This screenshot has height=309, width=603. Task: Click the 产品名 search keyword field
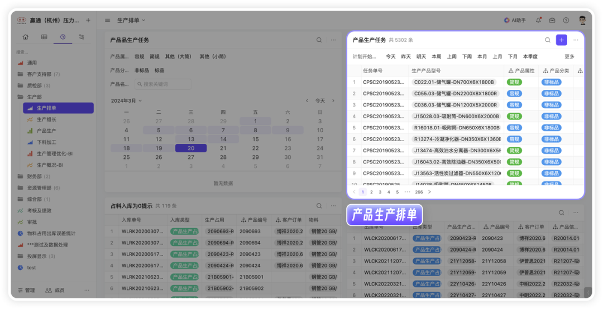pos(163,84)
